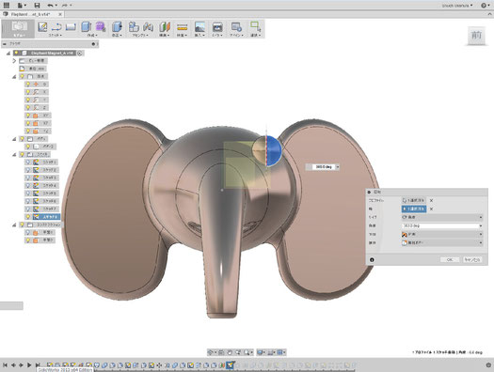The width and height of the screenshot is (494, 372).
Task: Click the Press Pull modify icon
Action: click(x=117, y=26)
